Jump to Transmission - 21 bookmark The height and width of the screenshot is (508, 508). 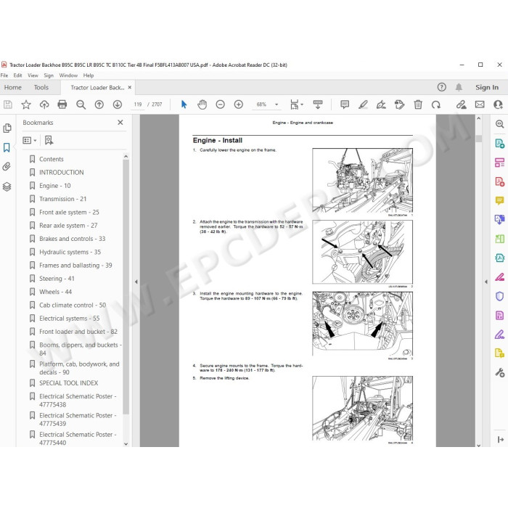point(62,199)
